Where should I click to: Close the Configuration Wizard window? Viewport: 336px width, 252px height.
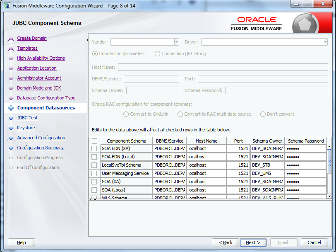coord(323,4)
